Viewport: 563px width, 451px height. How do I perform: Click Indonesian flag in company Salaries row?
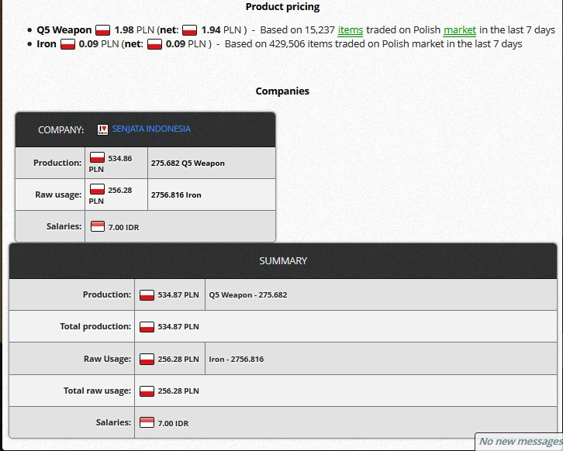point(98,226)
